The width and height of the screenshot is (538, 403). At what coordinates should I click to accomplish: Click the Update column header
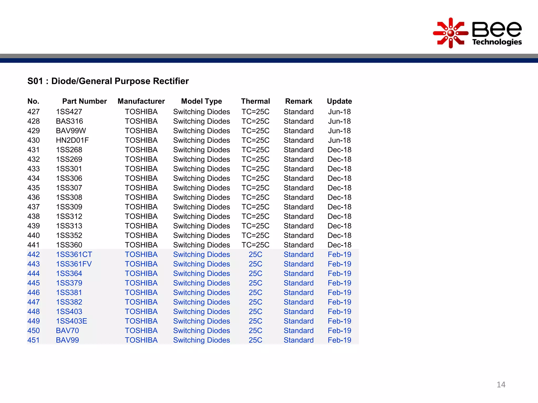pos(339,101)
